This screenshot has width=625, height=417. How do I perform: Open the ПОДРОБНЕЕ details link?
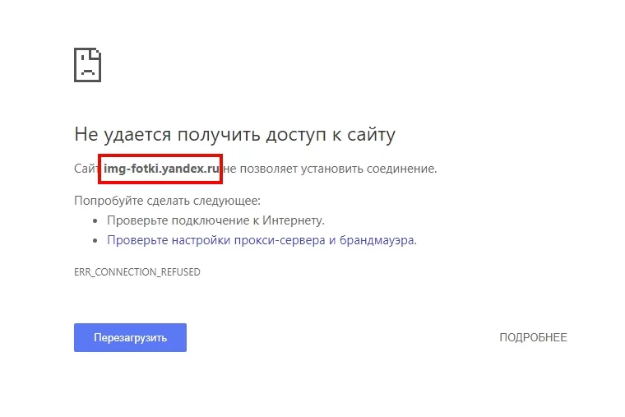533,337
